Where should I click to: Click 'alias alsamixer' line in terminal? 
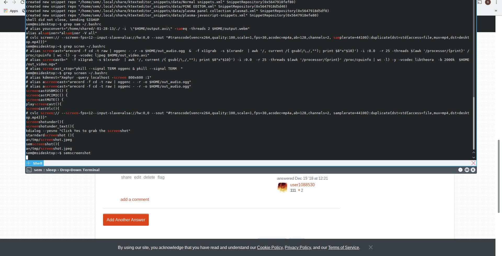[61, 33]
